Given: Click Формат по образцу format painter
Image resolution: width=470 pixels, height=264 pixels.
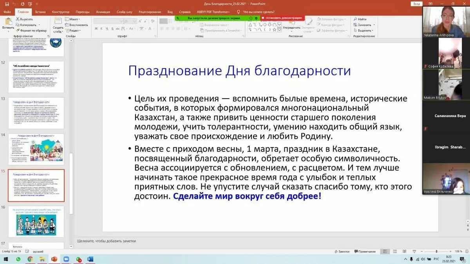Looking at the screenshot, I should tap(31, 30).
